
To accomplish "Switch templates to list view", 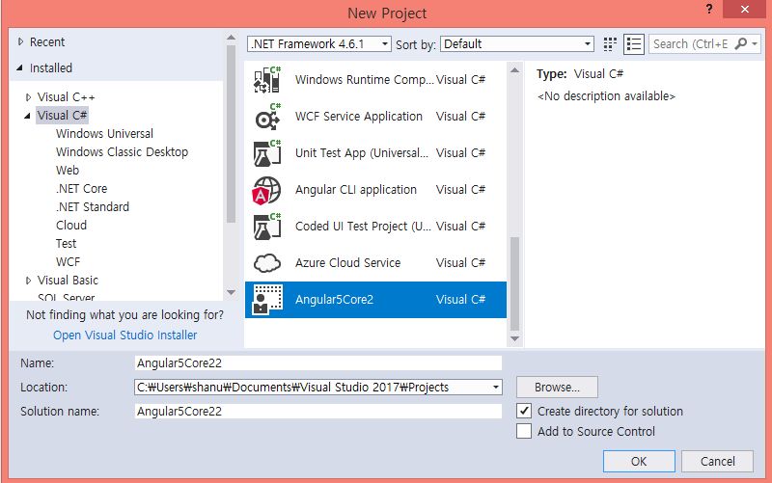I will click(634, 44).
